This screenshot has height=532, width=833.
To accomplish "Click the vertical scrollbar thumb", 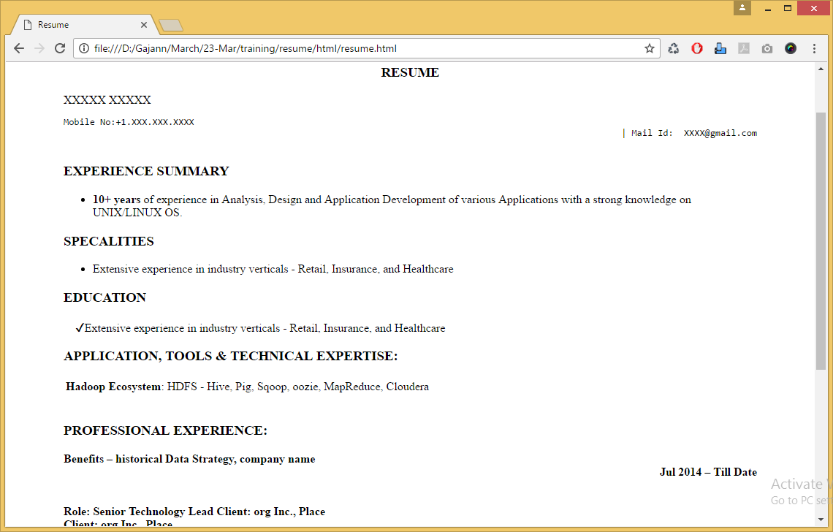I will (x=821, y=240).
